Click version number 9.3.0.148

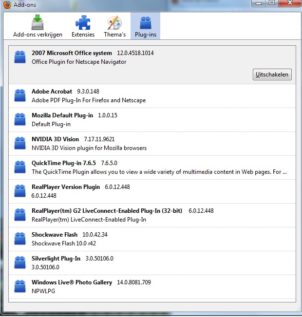[88, 92]
